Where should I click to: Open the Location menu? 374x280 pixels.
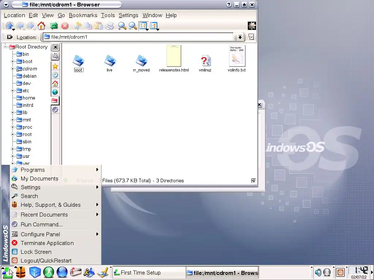pyautogui.click(x=15, y=15)
